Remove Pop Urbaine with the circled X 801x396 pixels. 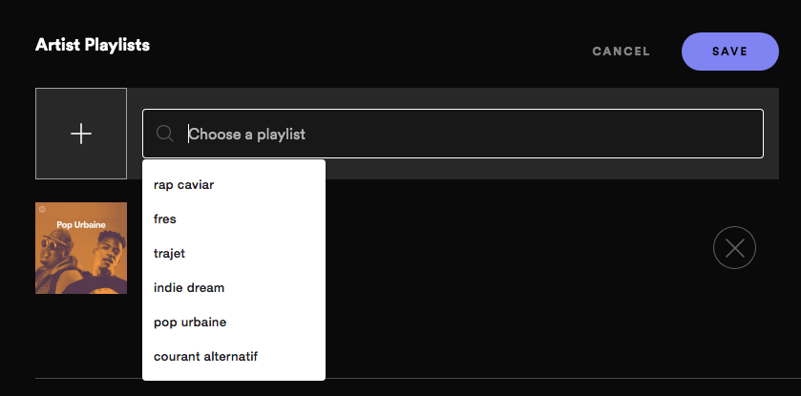734,247
